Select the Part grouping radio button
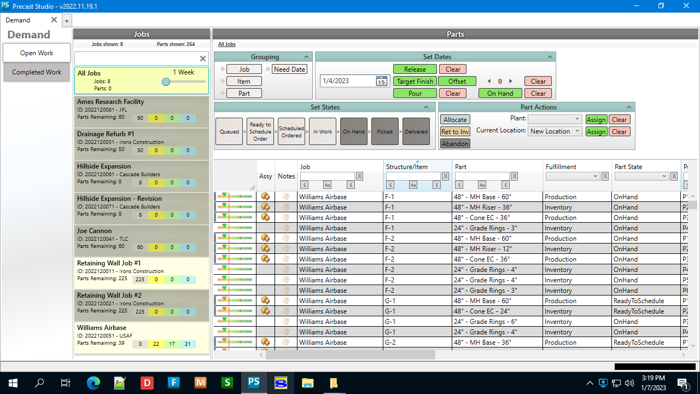 [x=223, y=94]
